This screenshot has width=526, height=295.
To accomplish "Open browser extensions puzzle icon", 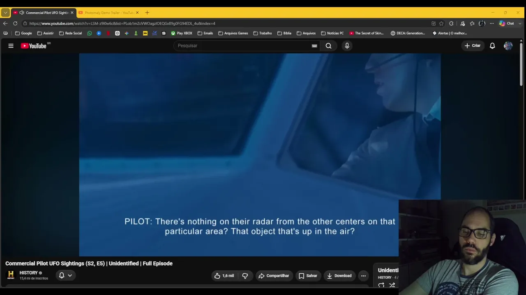I will tap(451, 23).
